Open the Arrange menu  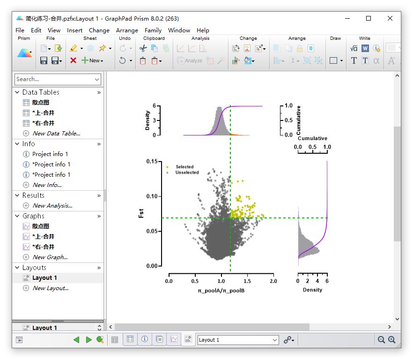coord(127,30)
